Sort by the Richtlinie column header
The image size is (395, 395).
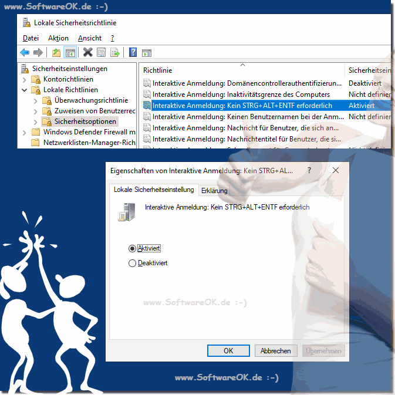click(x=157, y=70)
